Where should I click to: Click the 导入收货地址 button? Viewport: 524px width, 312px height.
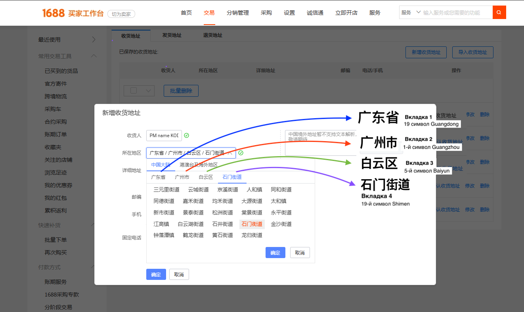[x=472, y=52]
